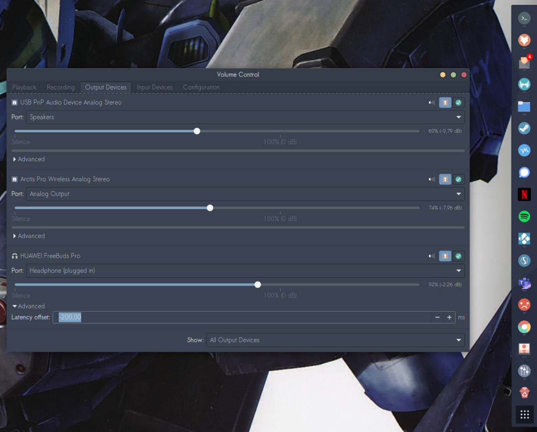Viewport: 537px width, 432px height.
Task: Open the Configuration tab
Action: click(201, 88)
